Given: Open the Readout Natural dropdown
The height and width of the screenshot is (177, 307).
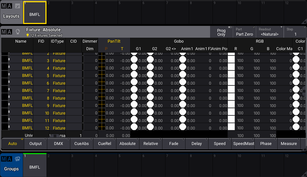Looking at the screenshot, I should 270,32.
